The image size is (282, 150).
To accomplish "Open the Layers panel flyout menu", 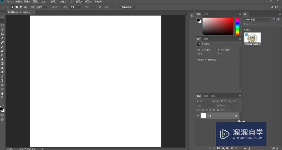I will click(240, 96).
